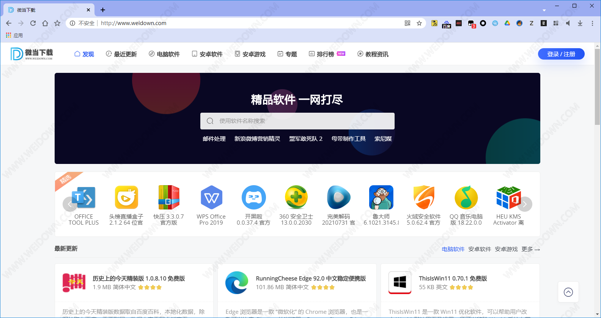Open the QR code icon in address bar
This screenshot has width=601, height=318.
(x=407, y=23)
